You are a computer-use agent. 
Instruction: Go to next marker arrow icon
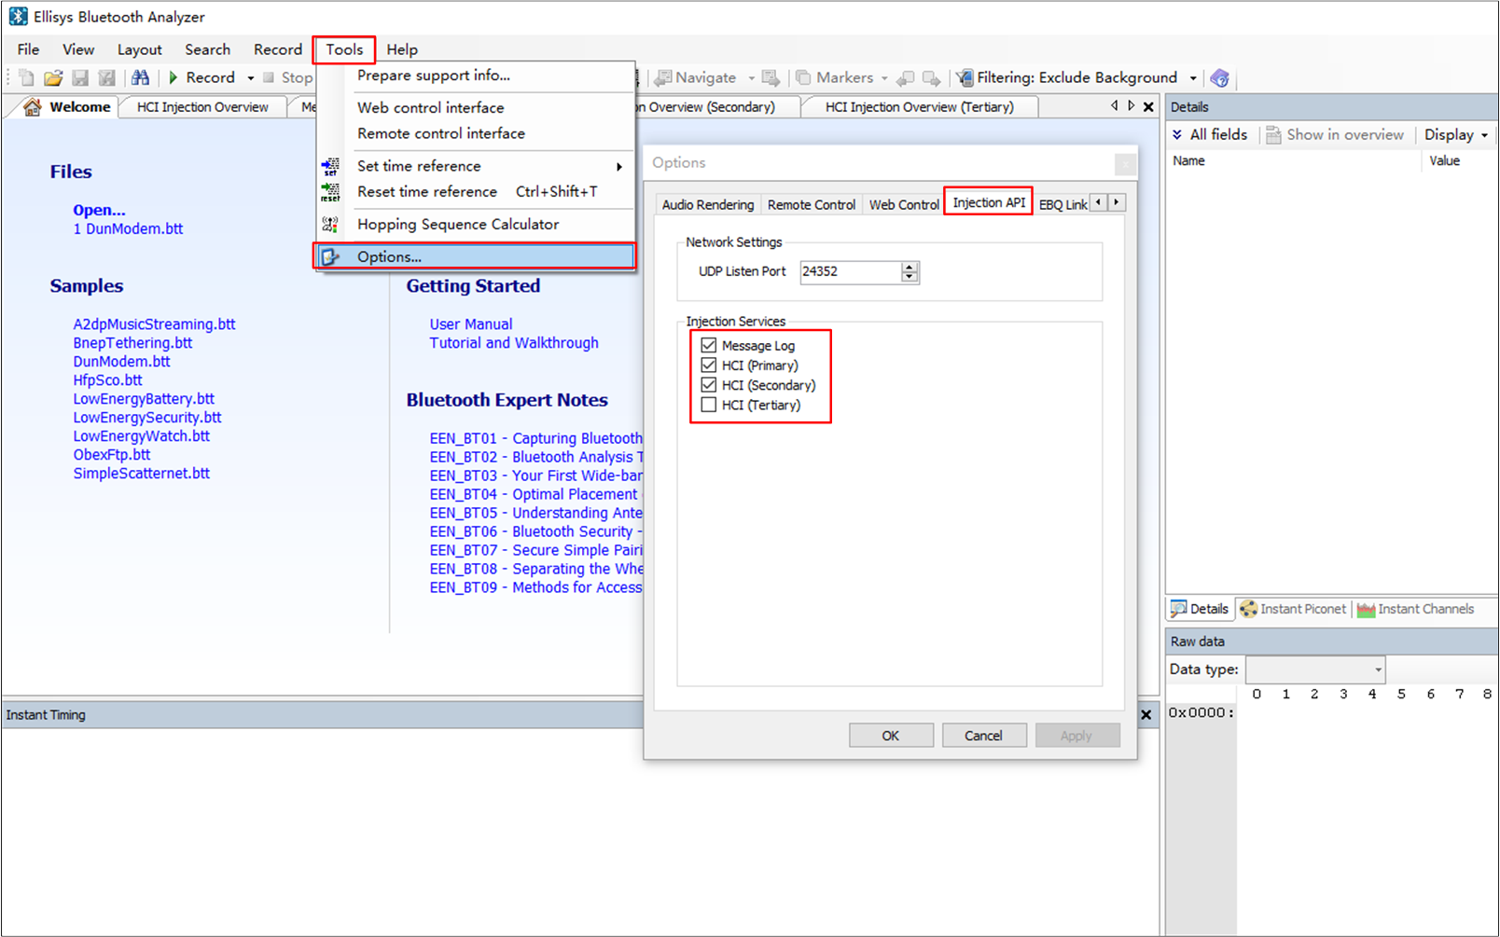[x=931, y=77]
